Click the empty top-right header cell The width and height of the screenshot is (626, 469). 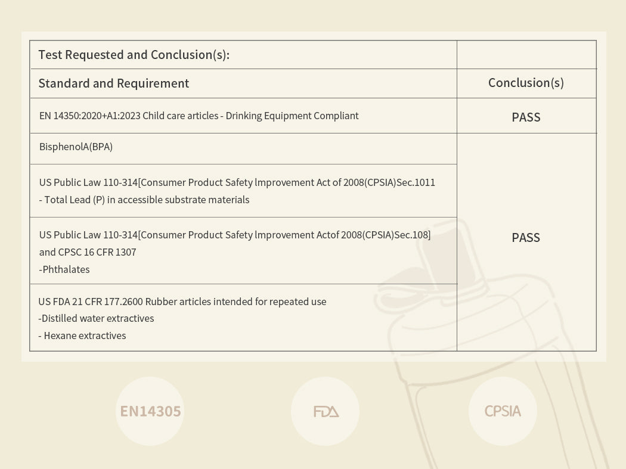point(526,55)
